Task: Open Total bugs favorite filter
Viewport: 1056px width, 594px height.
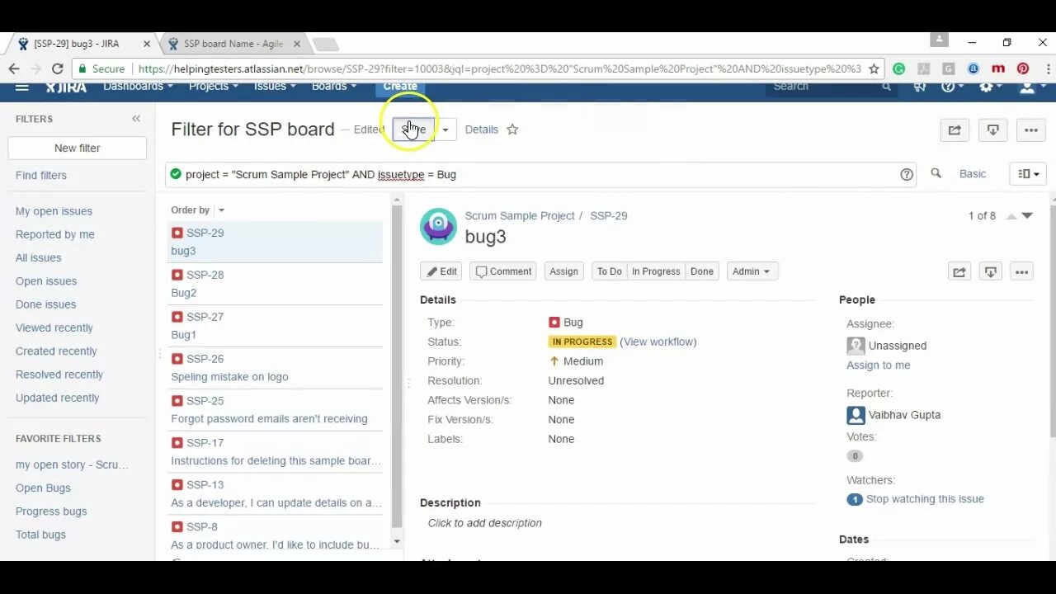Action: click(40, 535)
